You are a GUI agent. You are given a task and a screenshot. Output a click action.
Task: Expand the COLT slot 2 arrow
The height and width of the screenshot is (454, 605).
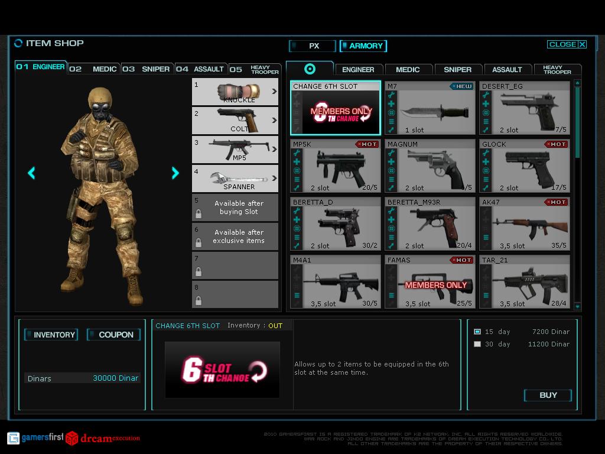point(274,121)
